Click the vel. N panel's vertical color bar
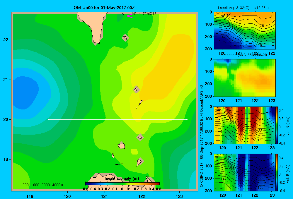 click(x=277, y=125)
